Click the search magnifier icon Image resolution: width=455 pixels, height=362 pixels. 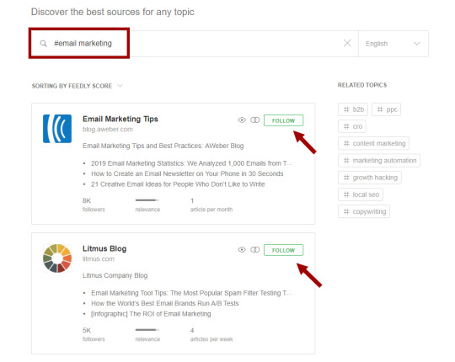click(43, 44)
